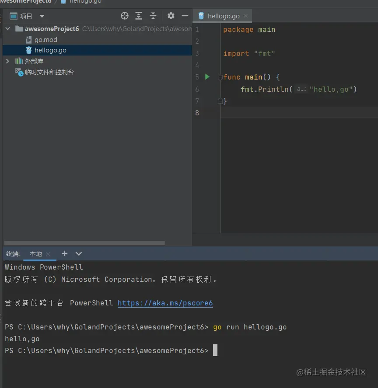Viewport: 378px width, 388px height.
Task: Fold the func main block at line 5
Action: [220, 77]
